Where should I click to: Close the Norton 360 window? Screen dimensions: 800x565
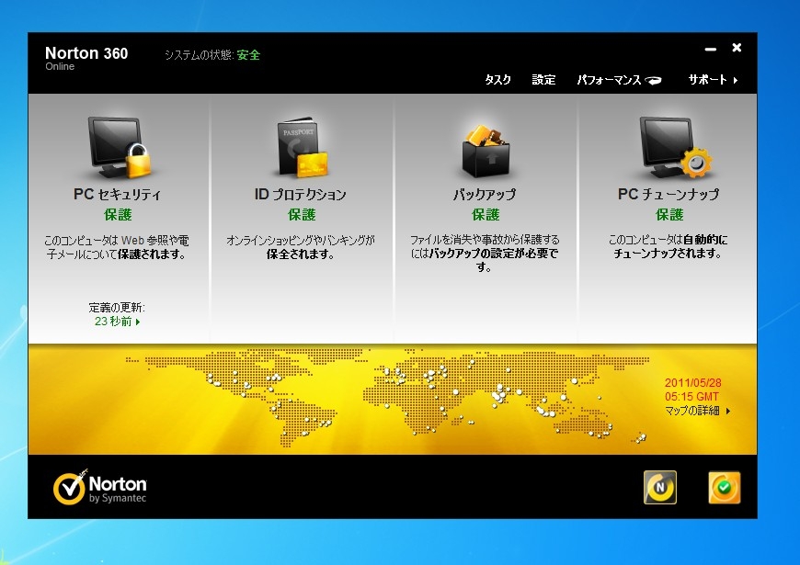(737, 48)
